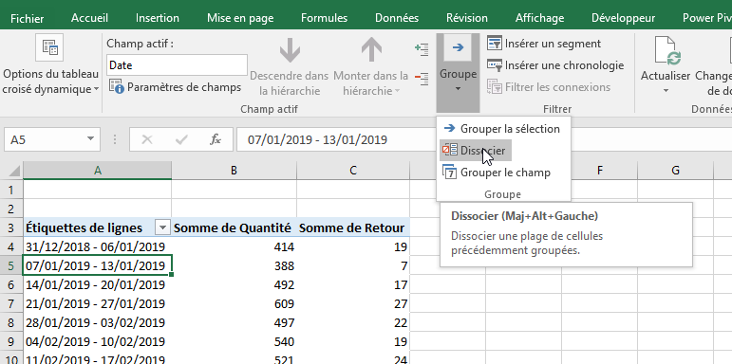Screen dimensions: 732x364
Task: Select column C header
Action: 353,171
